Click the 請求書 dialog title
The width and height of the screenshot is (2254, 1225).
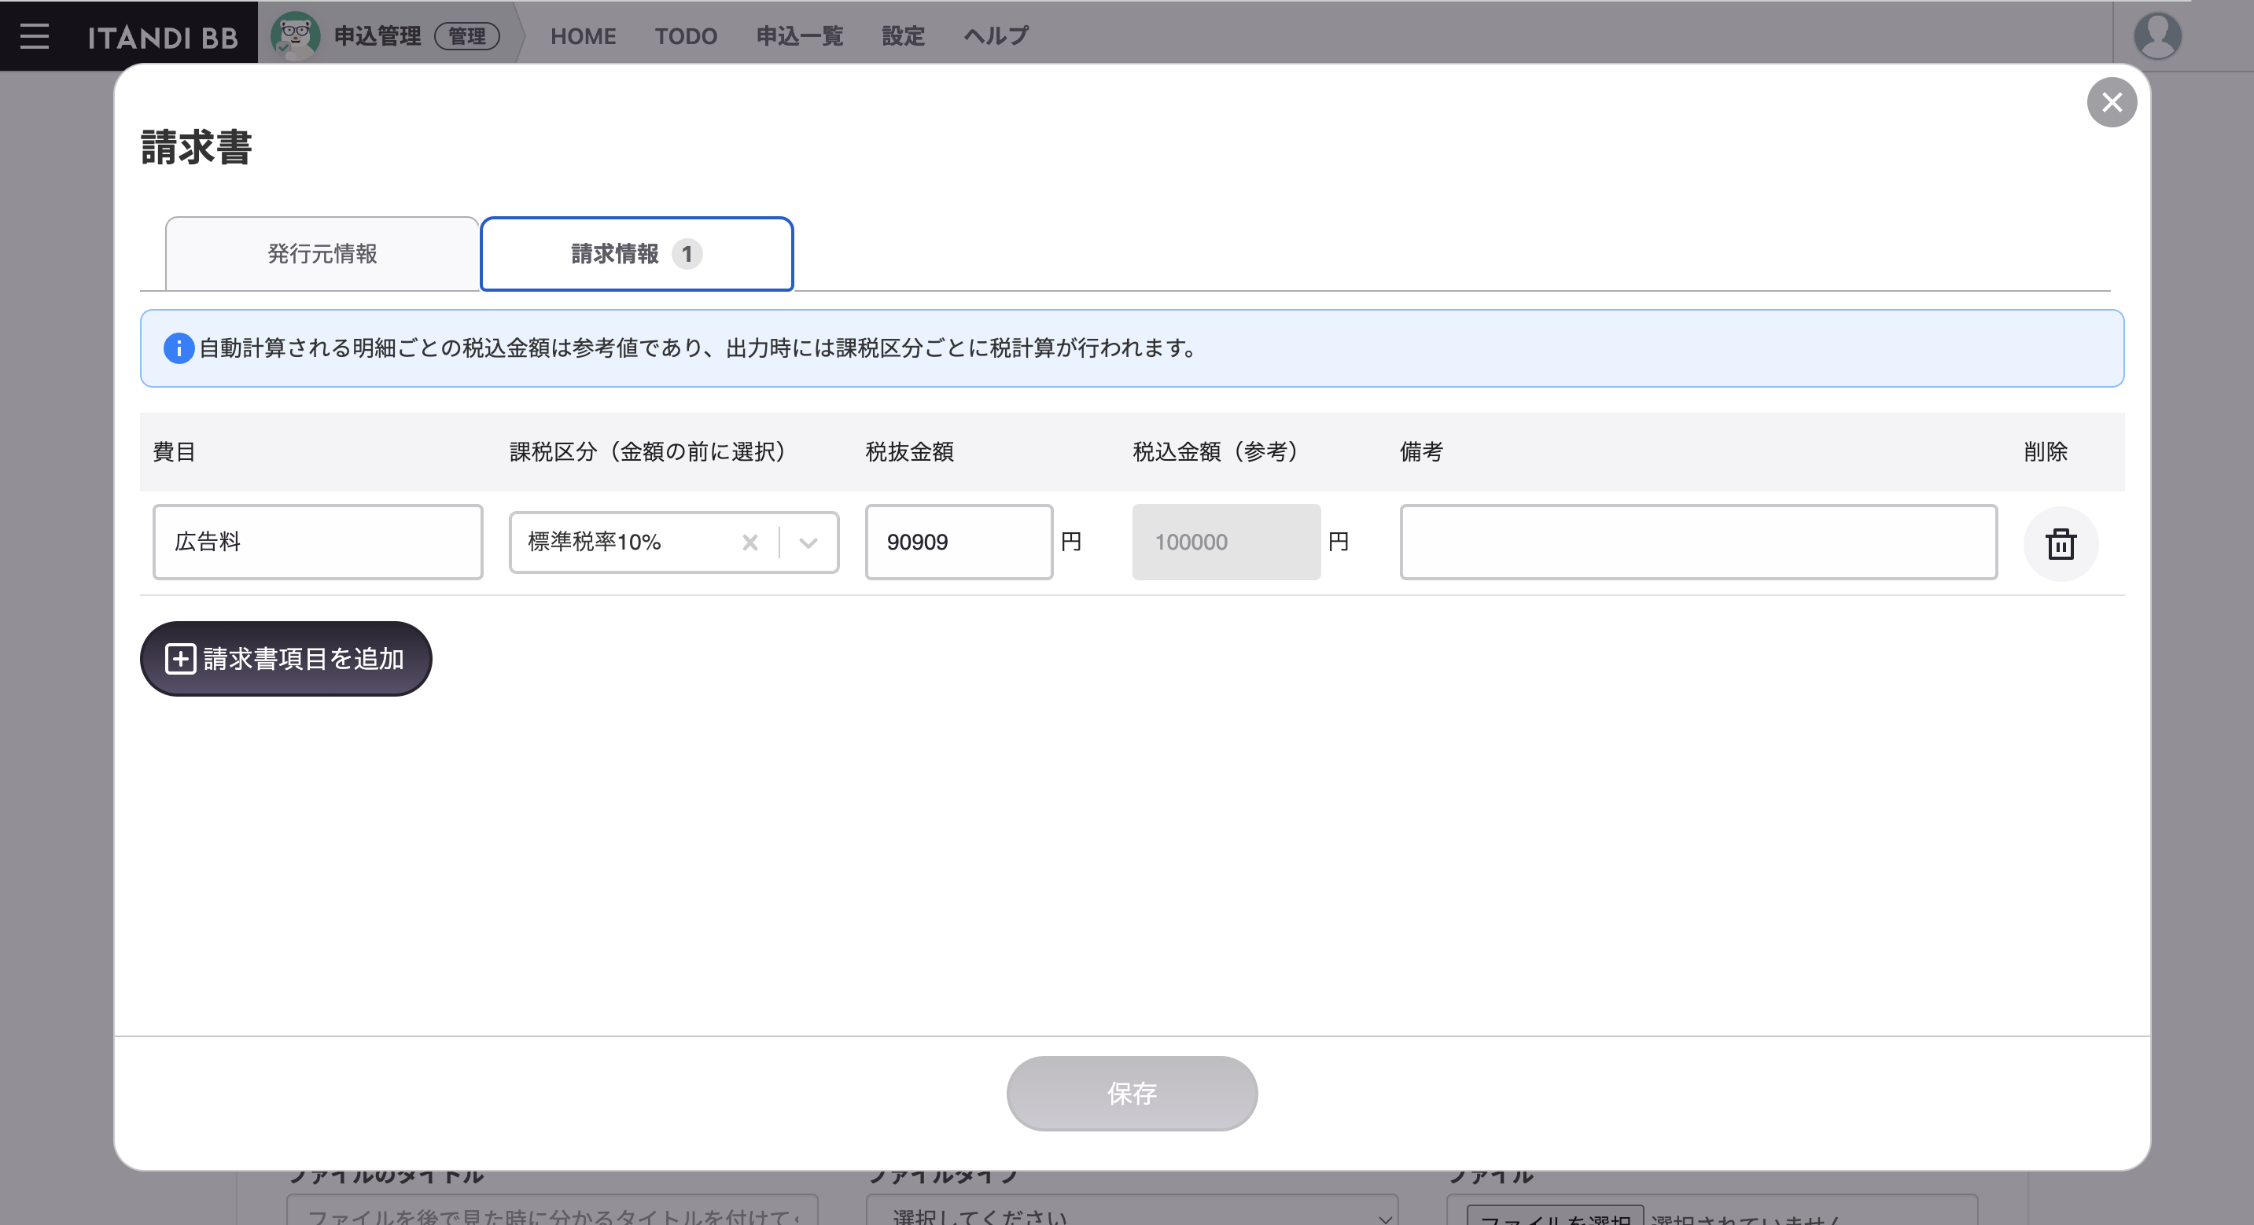pos(196,147)
